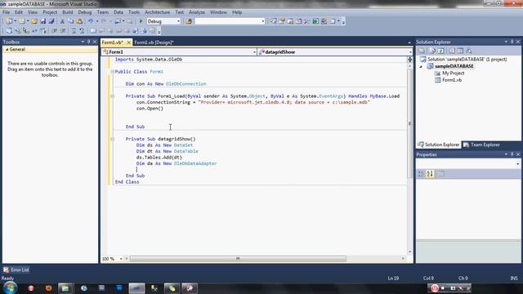The height and width of the screenshot is (294, 523).
Task: Click View Code icon in Solution Explorer
Action: pos(452,51)
